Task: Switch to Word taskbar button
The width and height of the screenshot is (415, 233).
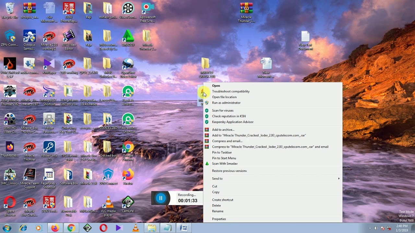Action: tap(184, 228)
